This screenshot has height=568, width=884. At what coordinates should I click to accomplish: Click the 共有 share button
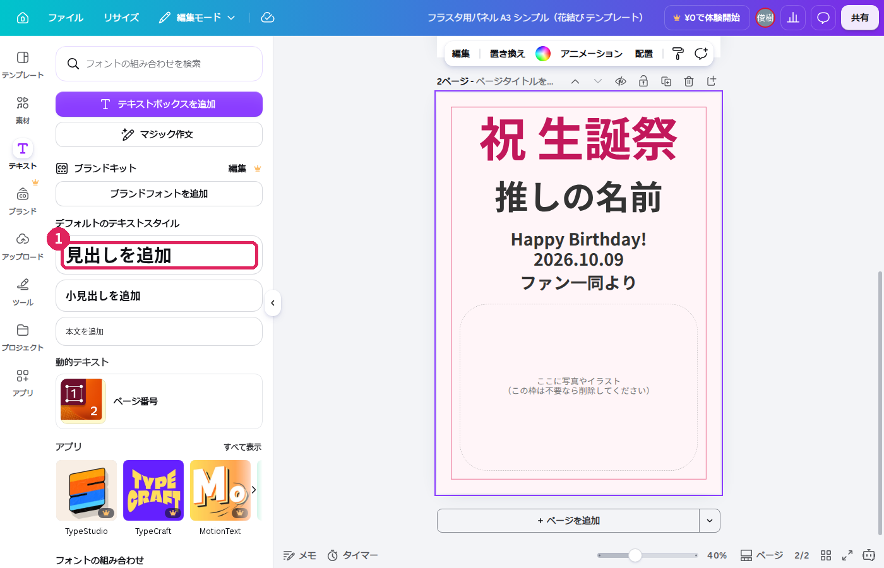(860, 18)
